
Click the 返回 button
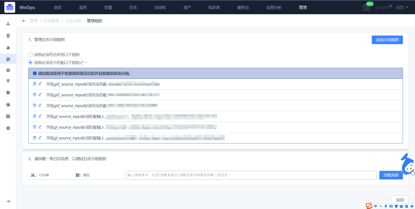click(400, 200)
